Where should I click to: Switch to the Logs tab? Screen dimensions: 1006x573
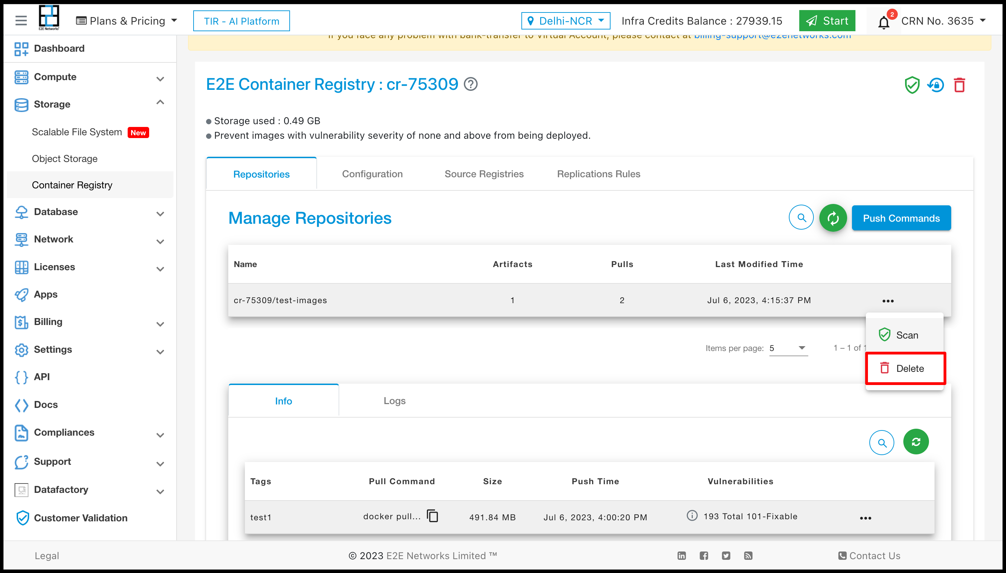pyautogui.click(x=394, y=401)
